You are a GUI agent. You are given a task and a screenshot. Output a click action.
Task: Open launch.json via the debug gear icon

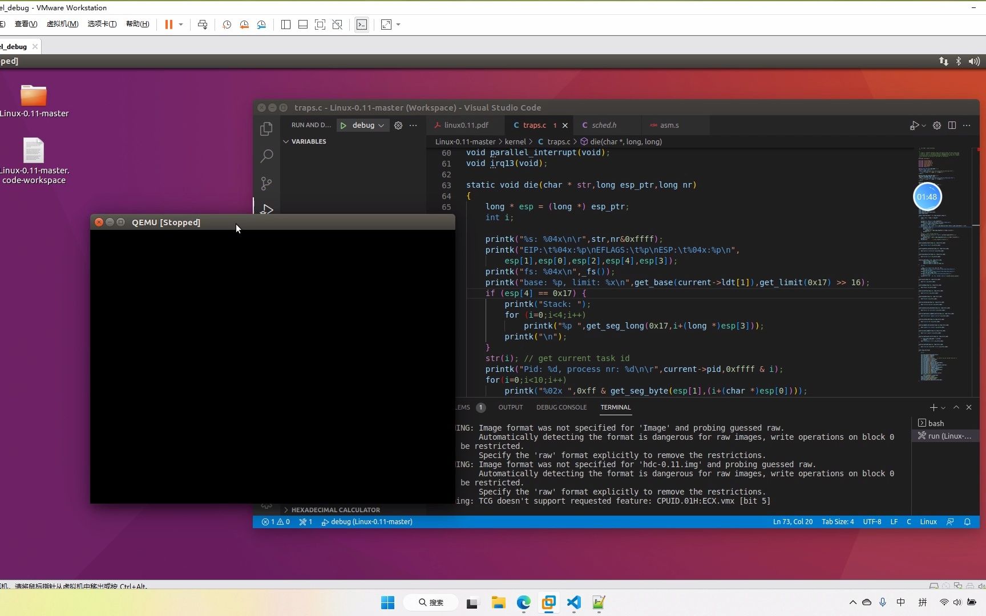(398, 125)
